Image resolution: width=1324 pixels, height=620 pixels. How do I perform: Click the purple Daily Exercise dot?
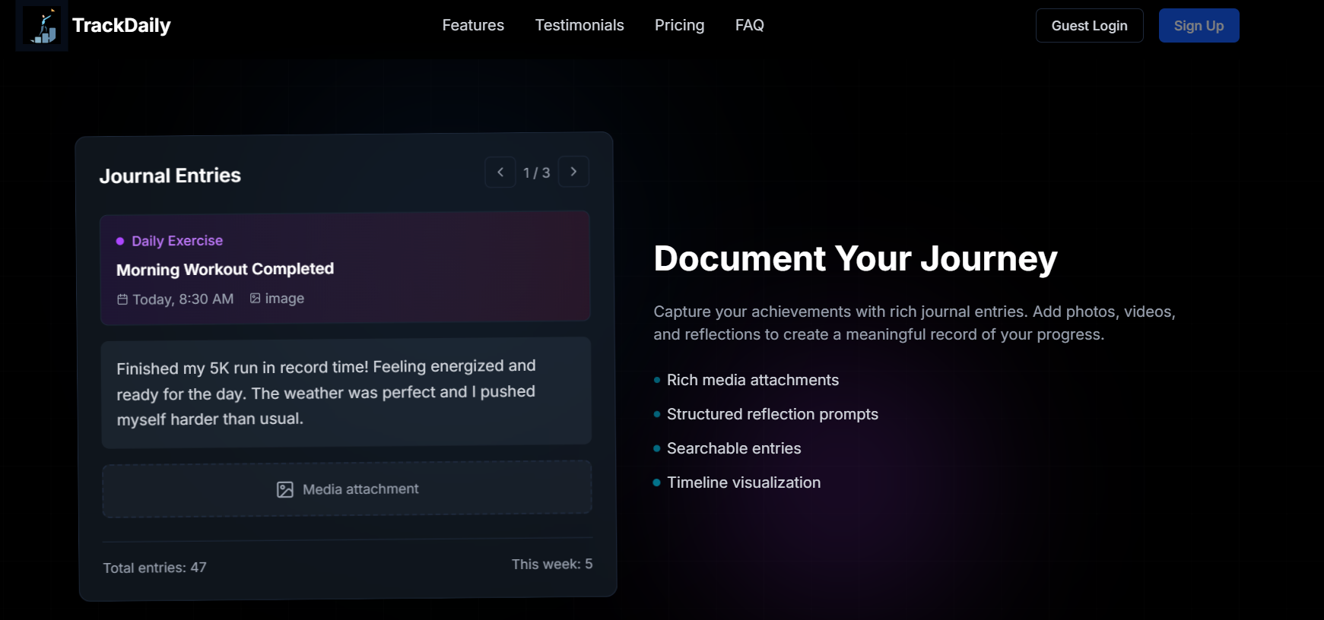(x=120, y=241)
